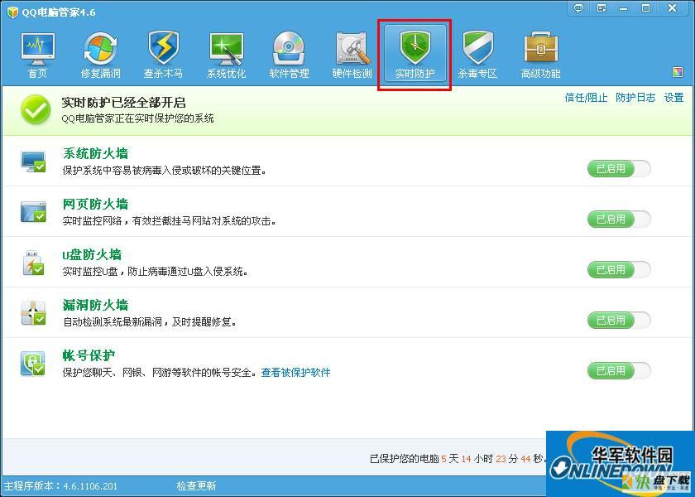Viewport: 695px width, 497px height.
Task: Maximize the QQ电脑管家 window
Action: 646,8
